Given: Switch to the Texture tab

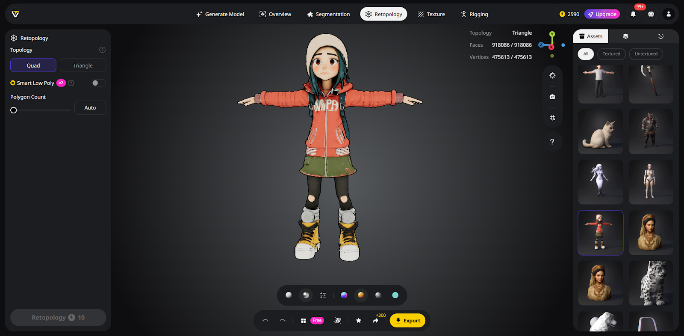Looking at the screenshot, I should [431, 14].
